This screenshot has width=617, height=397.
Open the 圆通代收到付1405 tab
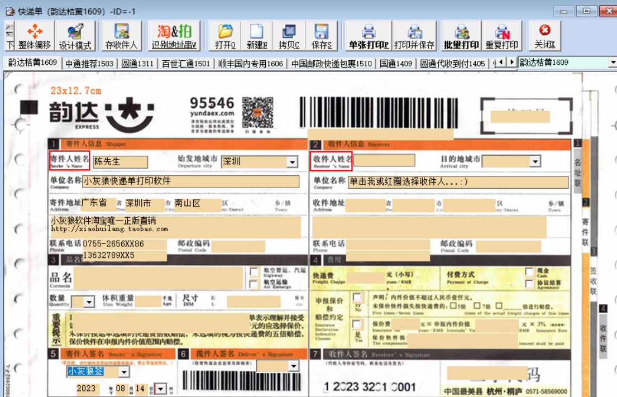[452, 63]
